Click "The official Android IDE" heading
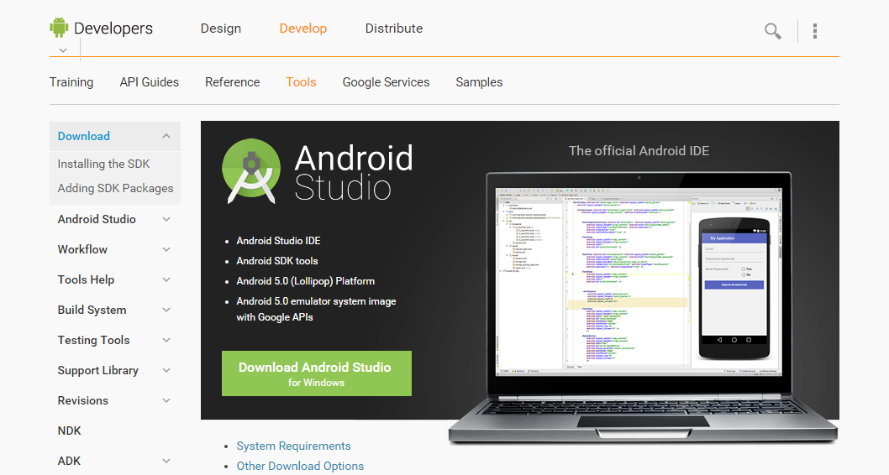Viewport: 889px width, 475px height. [x=639, y=150]
